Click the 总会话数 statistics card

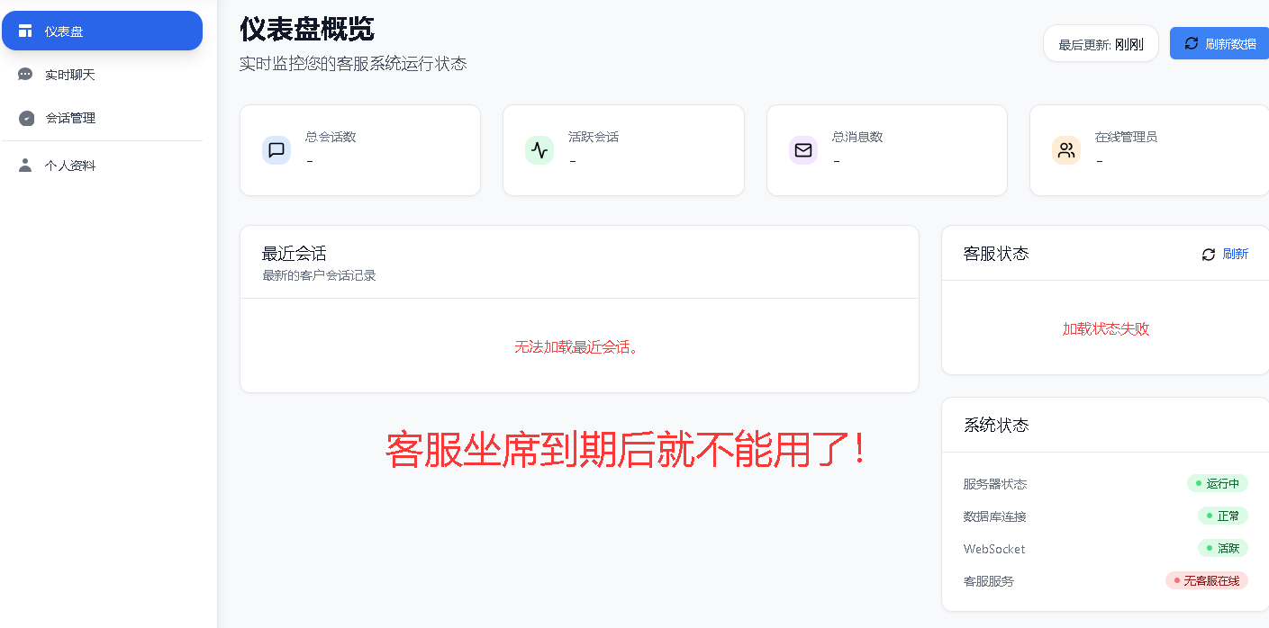click(360, 150)
